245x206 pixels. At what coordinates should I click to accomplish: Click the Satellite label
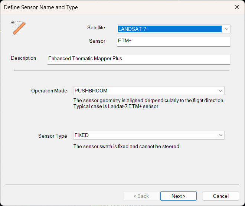pyautogui.click(x=96, y=28)
